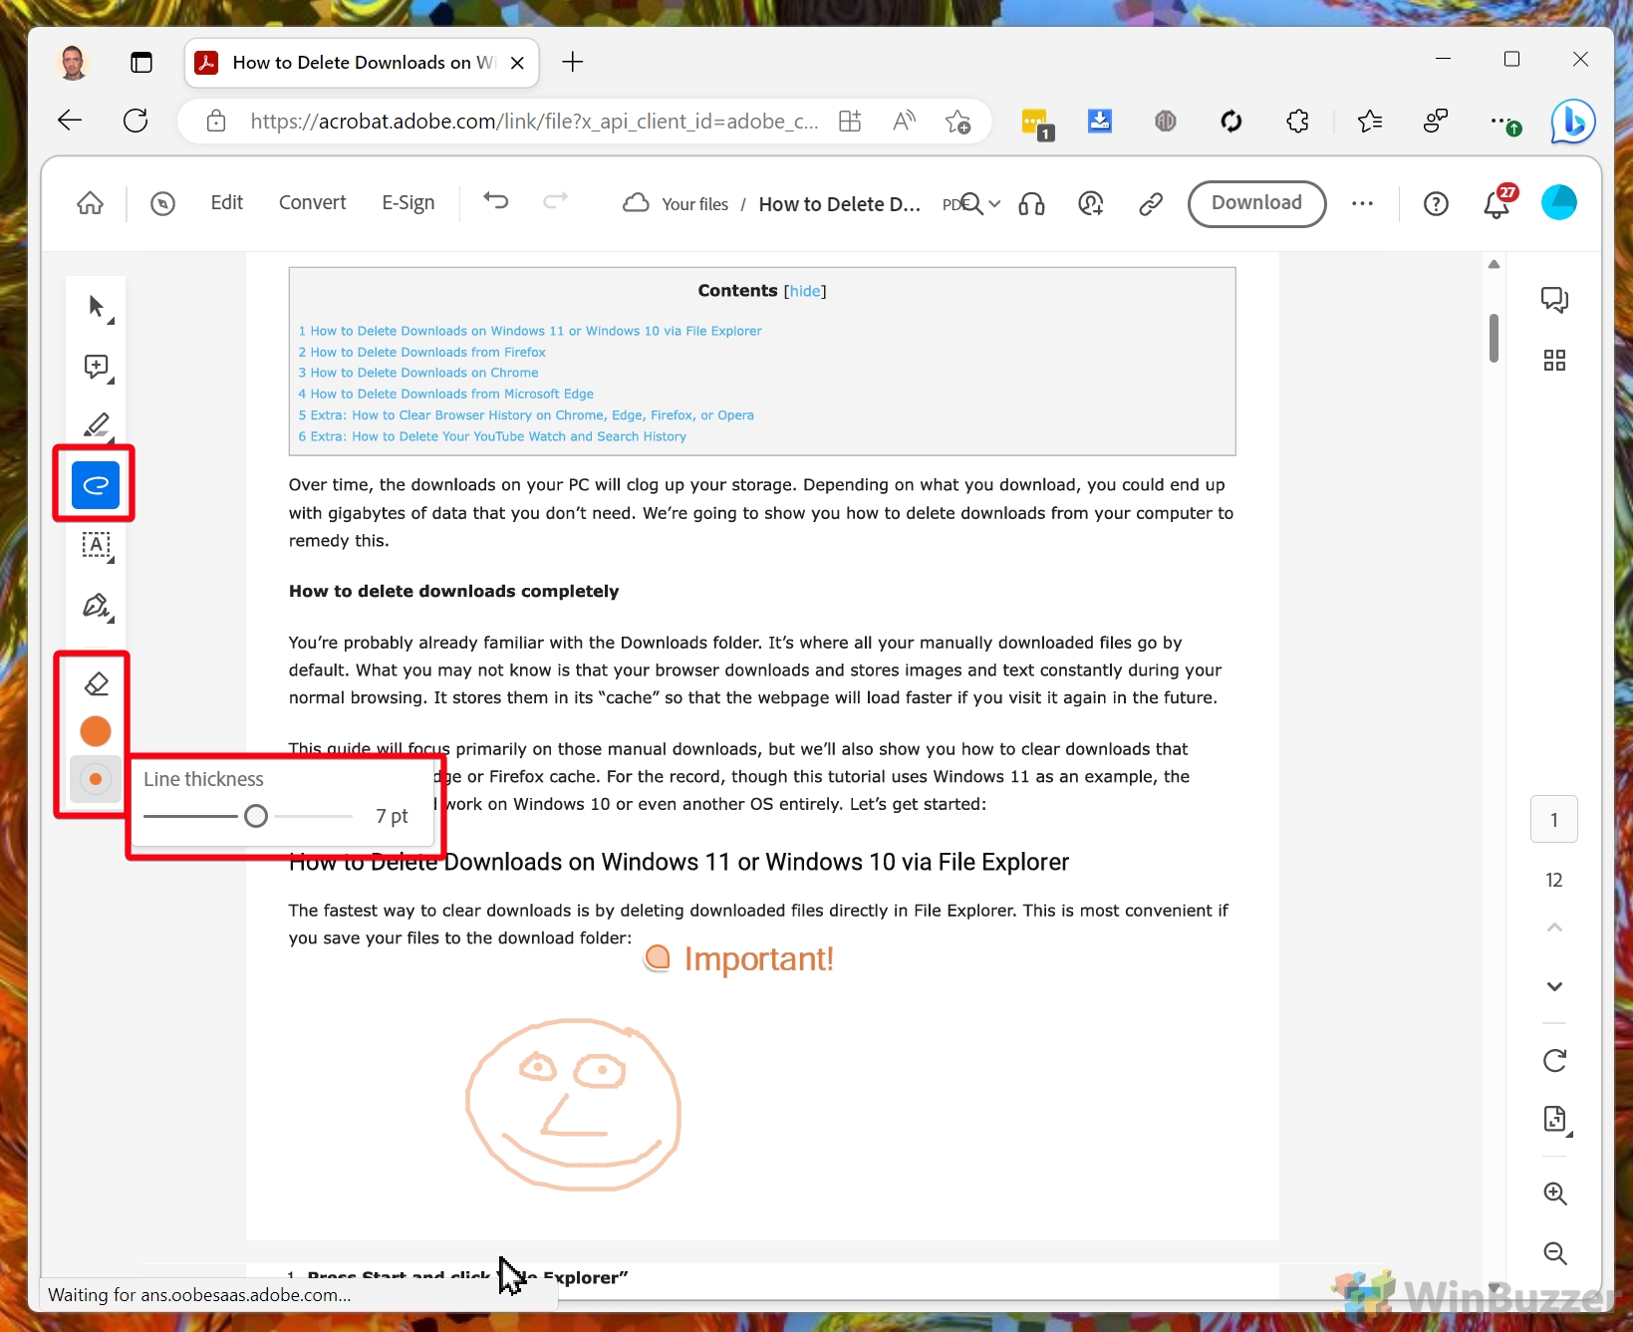Open contents link 6 about YouTube history
The width and height of the screenshot is (1633, 1332).
pyautogui.click(x=492, y=436)
